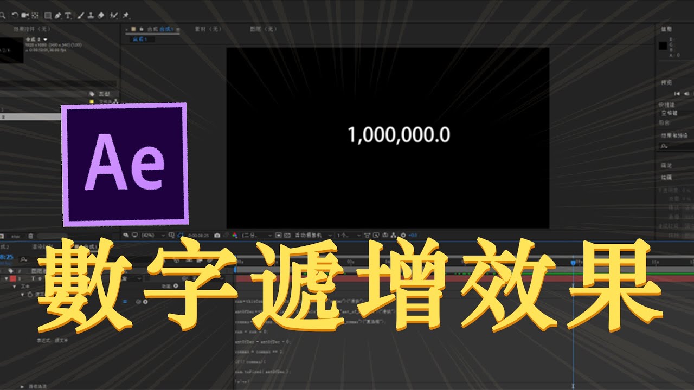Switch to the 合成 合成1 viewer tab
This screenshot has height=390, width=694.
160,29
